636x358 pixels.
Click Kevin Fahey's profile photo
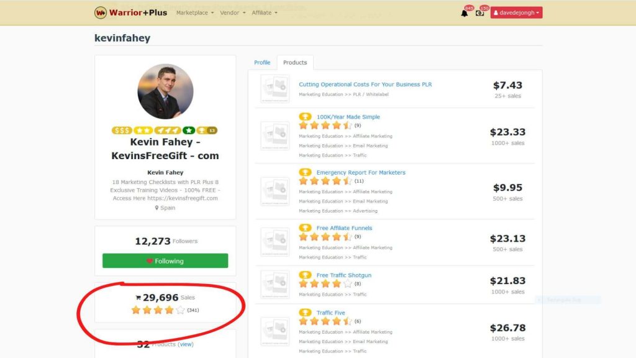(x=165, y=91)
